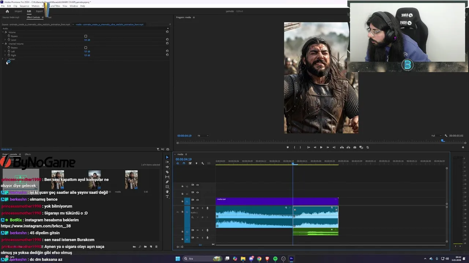Select the Pen tool in the tools panel
This screenshot has width=469, height=263.
tap(167, 182)
